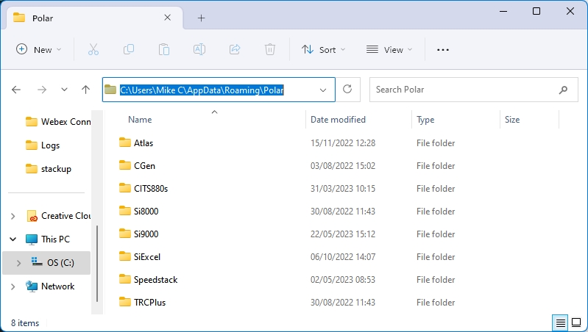Click the Search Polar box

[x=474, y=90]
